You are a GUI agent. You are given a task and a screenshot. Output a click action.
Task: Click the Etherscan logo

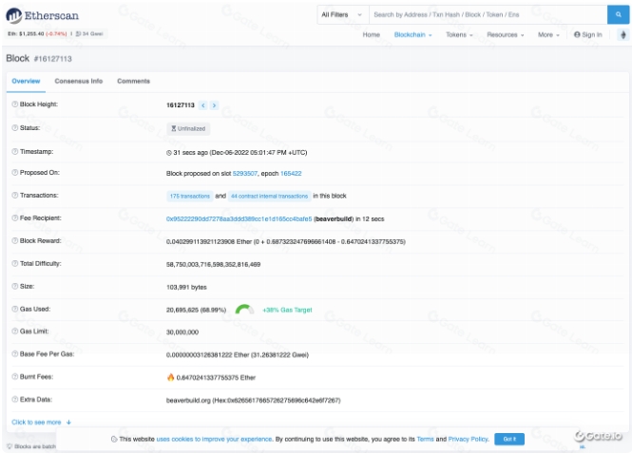tap(43, 15)
